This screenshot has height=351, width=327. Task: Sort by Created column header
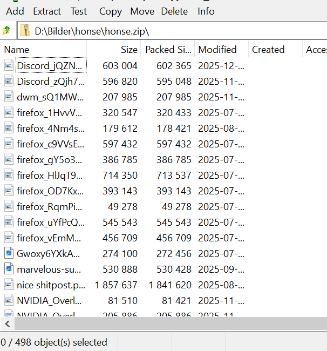(x=276, y=50)
